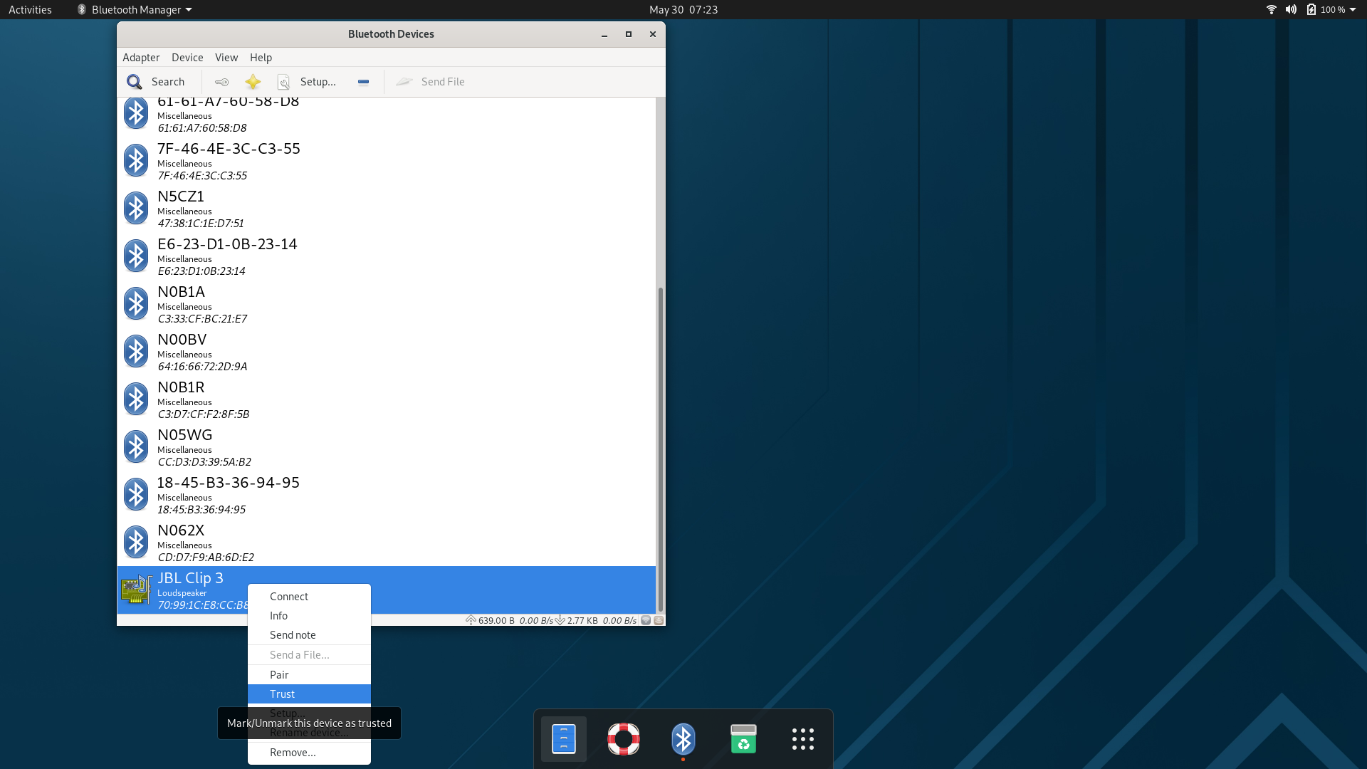The width and height of the screenshot is (1367, 769).
Task: Expand the system menu arrow in top bar
Action: (1353, 9)
